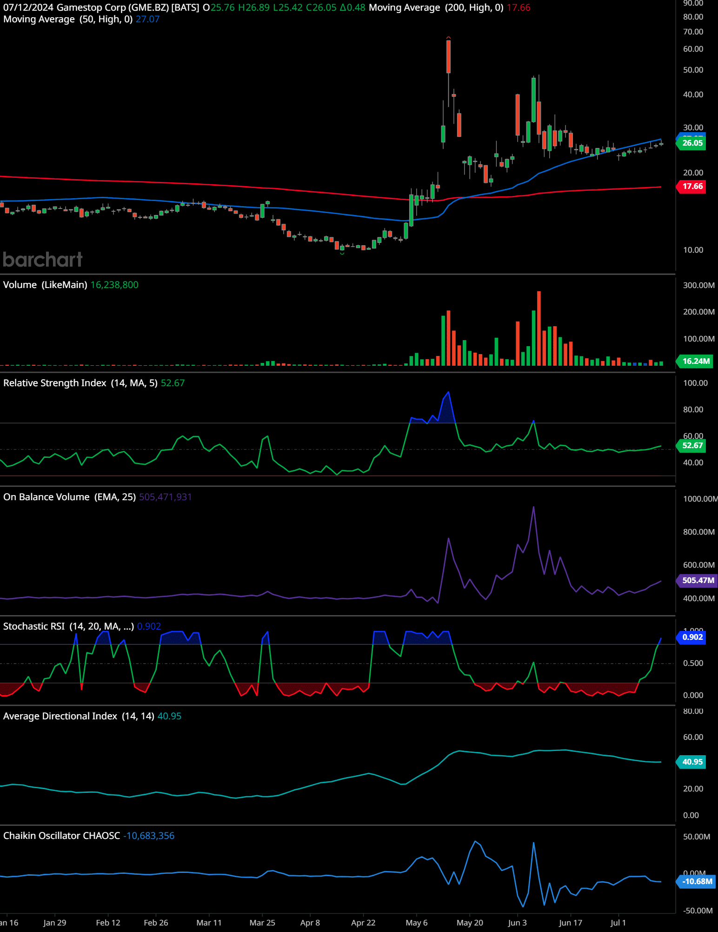Click the 10.00 price axis label
The height and width of the screenshot is (932, 718).
[693, 250]
